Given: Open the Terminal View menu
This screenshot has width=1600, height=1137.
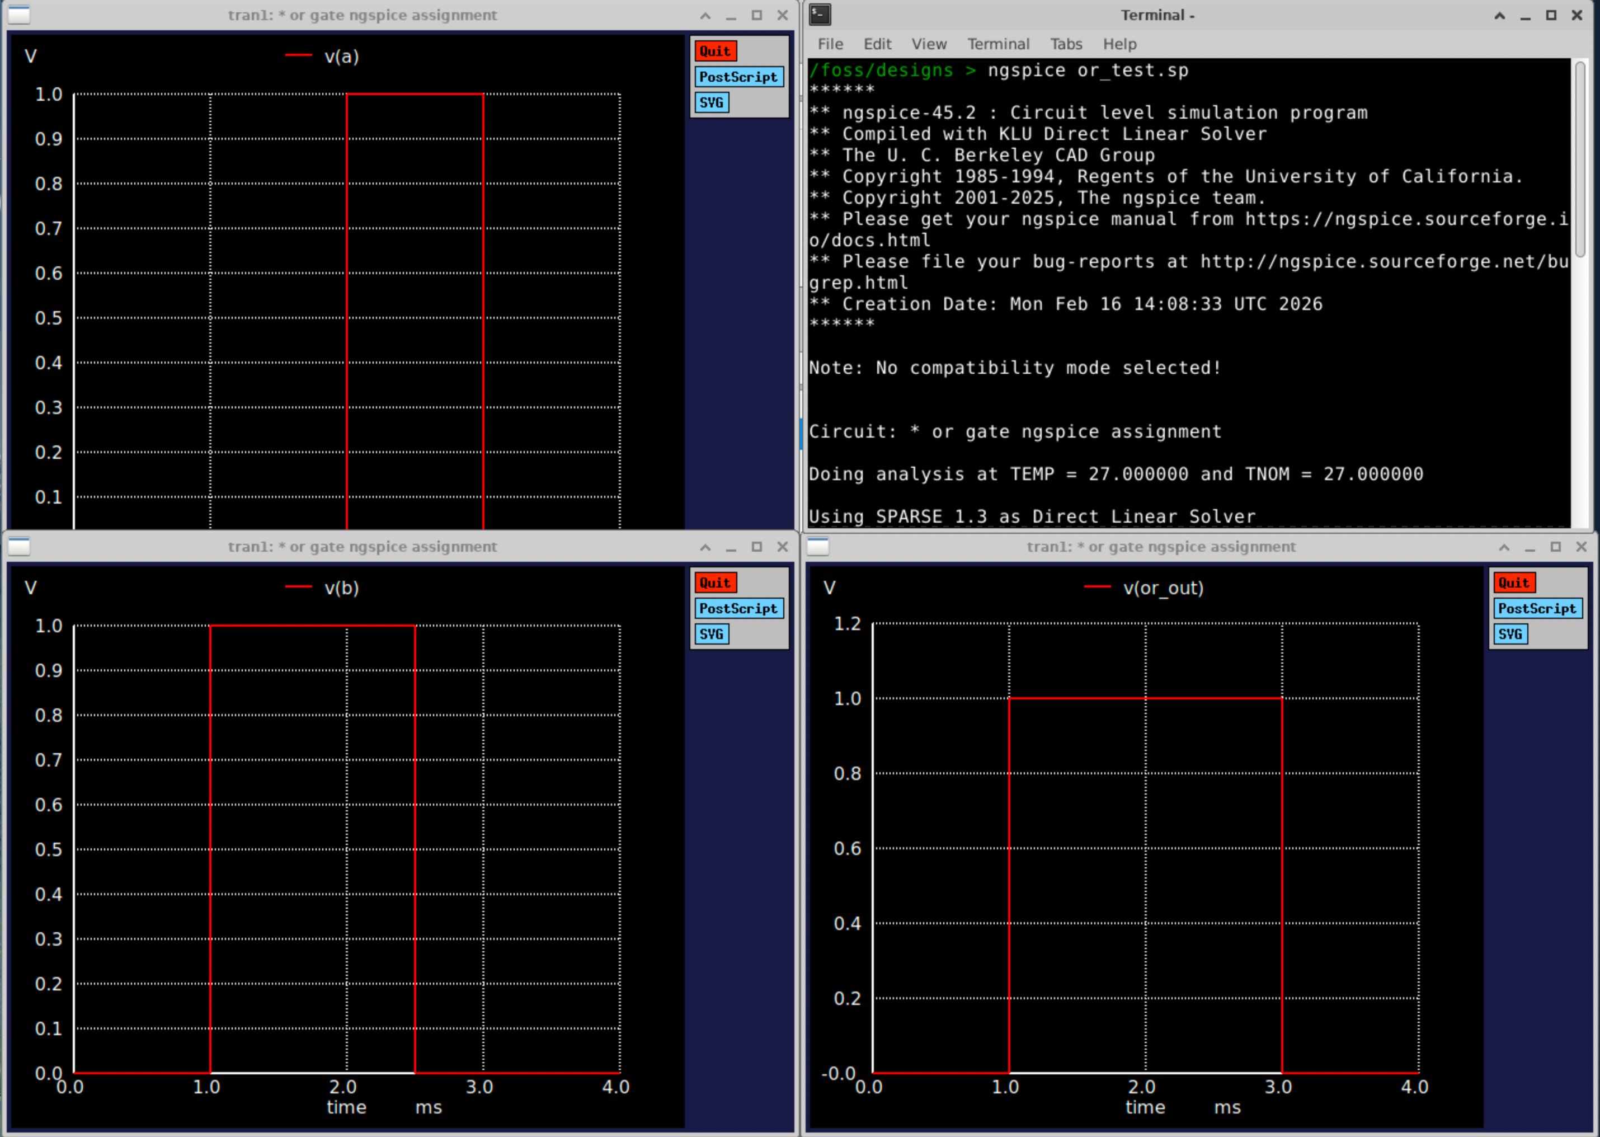Looking at the screenshot, I should click(929, 44).
